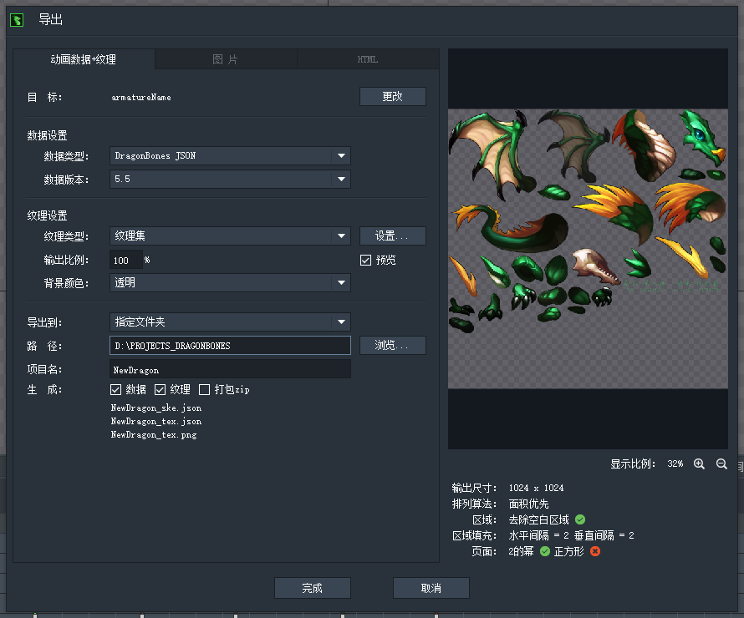This screenshot has height=618, width=744.
Task: Click the 32% display ratio value
Action: pyautogui.click(x=675, y=464)
